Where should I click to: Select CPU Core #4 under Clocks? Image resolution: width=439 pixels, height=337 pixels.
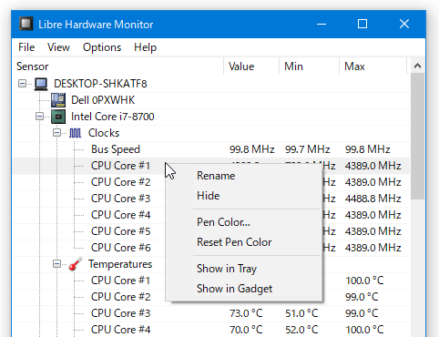[120, 215]
